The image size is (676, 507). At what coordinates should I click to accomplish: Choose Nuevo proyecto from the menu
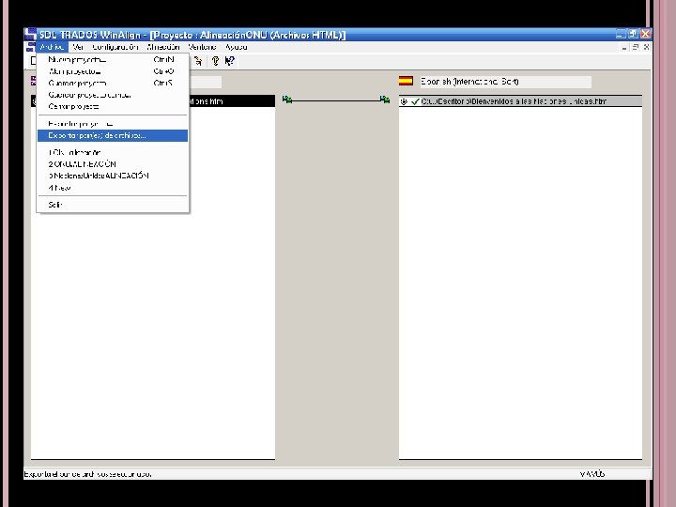click(113, 59)
